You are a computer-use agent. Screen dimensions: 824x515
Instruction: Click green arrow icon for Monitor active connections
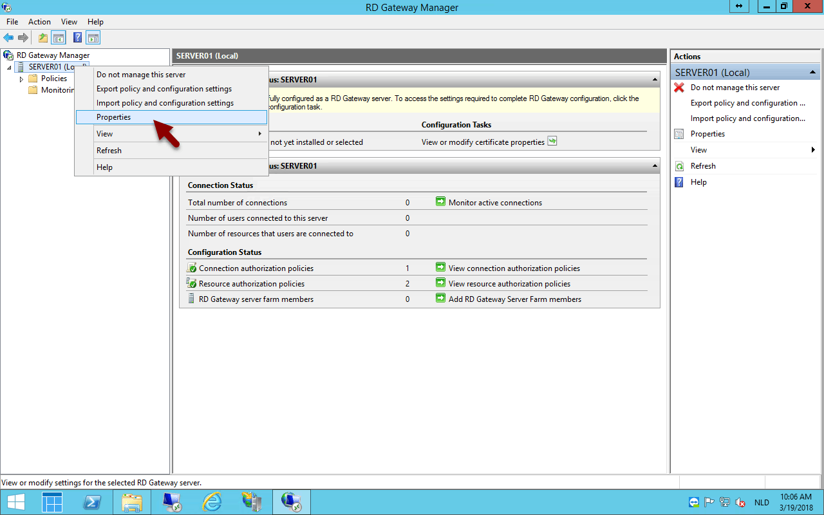click(x=441, y=201)
